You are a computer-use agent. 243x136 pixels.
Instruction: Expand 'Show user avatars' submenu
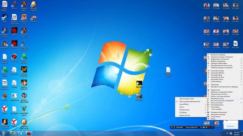(x=225, y=103)
